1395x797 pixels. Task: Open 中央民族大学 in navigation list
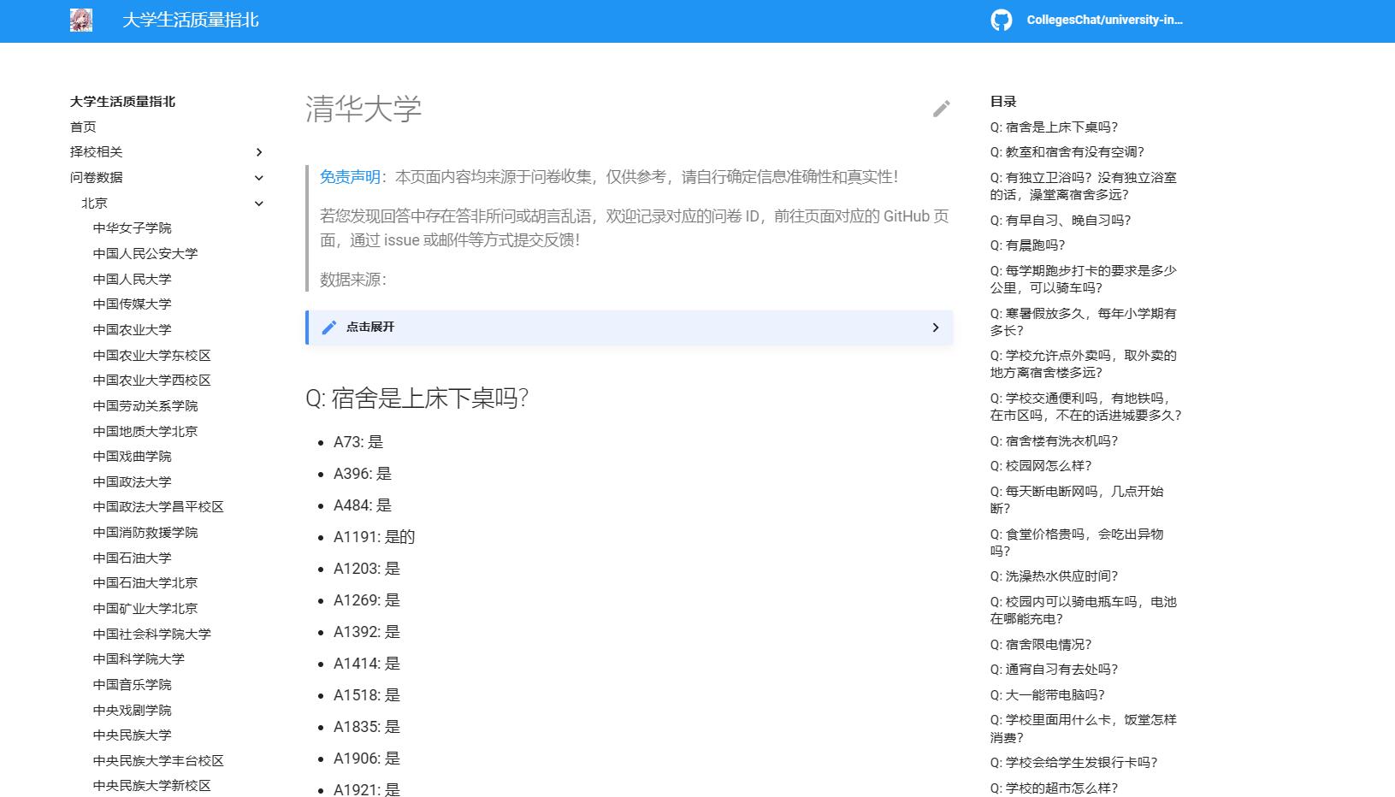(x=132, y=735)
